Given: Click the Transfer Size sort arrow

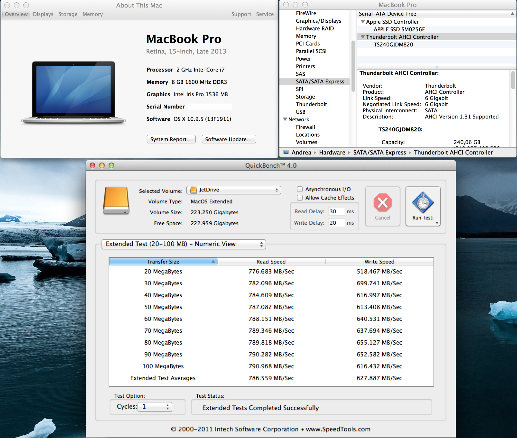Looking at the screenshot, I should pos(213,261).
